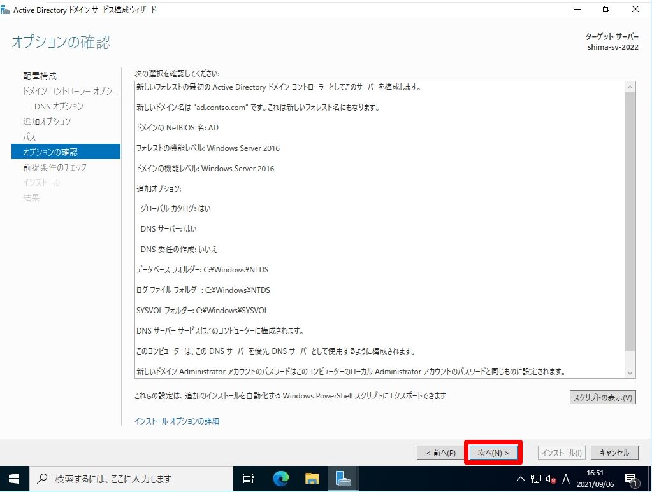The width and height of the screenshot is (652, 492).
Task: Click ログ ファイル フォルダー path line
Action: tap(203, 290)
